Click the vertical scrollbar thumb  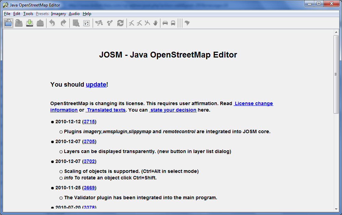click(x=336, y=74)
